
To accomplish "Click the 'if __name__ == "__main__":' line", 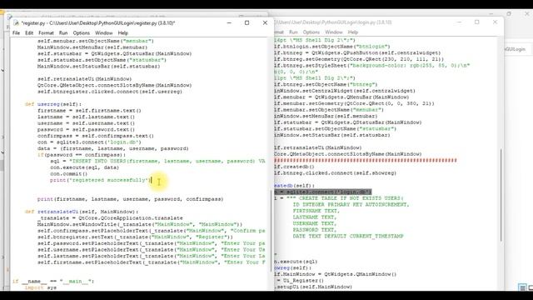I will tap(53, 282).
